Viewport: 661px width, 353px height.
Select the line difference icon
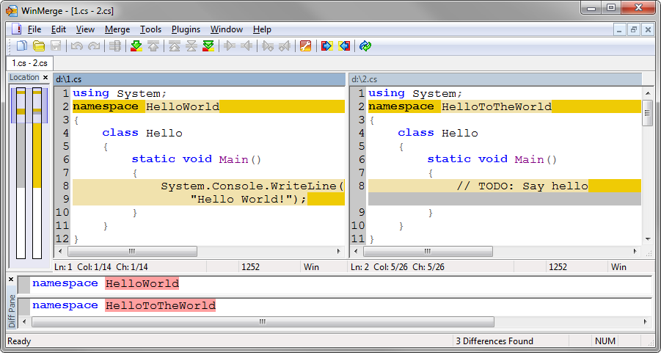(x=114, y=46)
